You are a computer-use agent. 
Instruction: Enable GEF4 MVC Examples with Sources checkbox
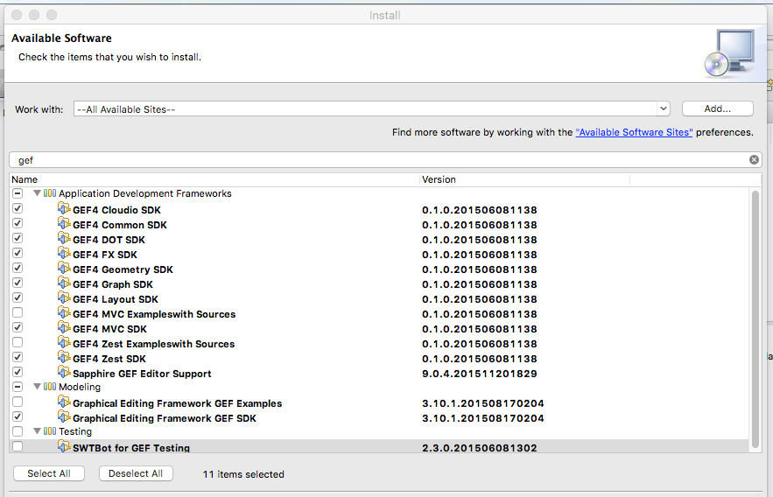(x=18, y=313)
